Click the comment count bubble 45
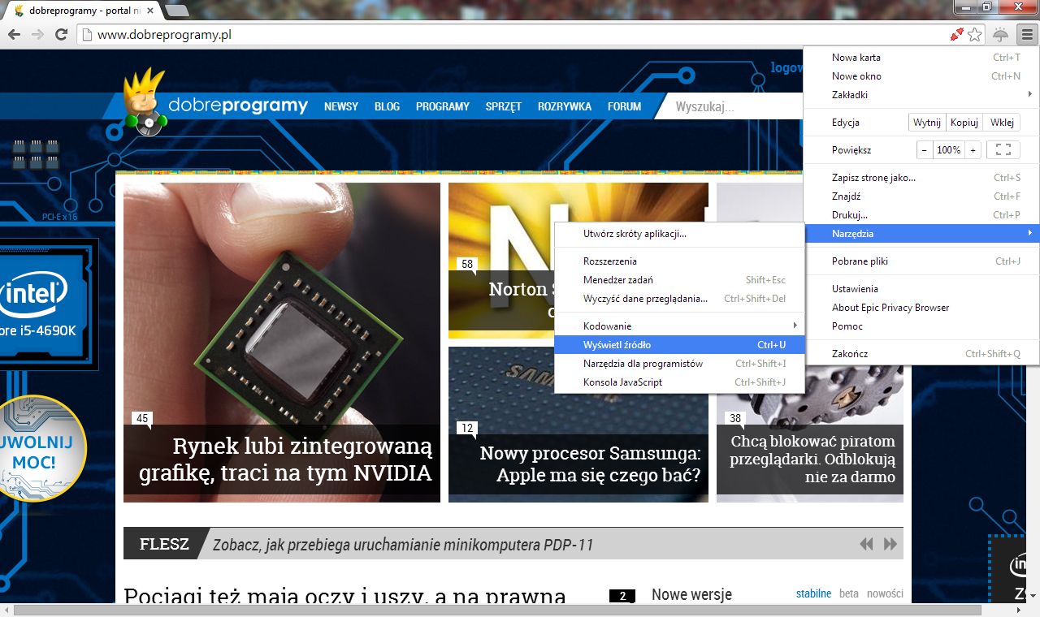1040x617 pixels. pos(142,419)
